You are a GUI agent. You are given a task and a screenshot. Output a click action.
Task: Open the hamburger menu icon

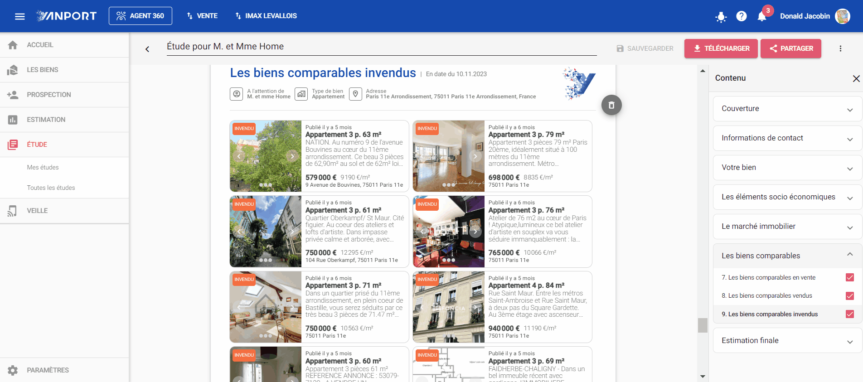coord(19,16)
